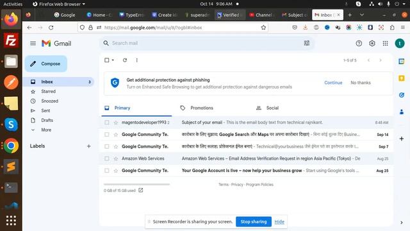This screenshot has height=231, width=410.
Task: Switch to the Promotions tab
Action: pos(202,108)
